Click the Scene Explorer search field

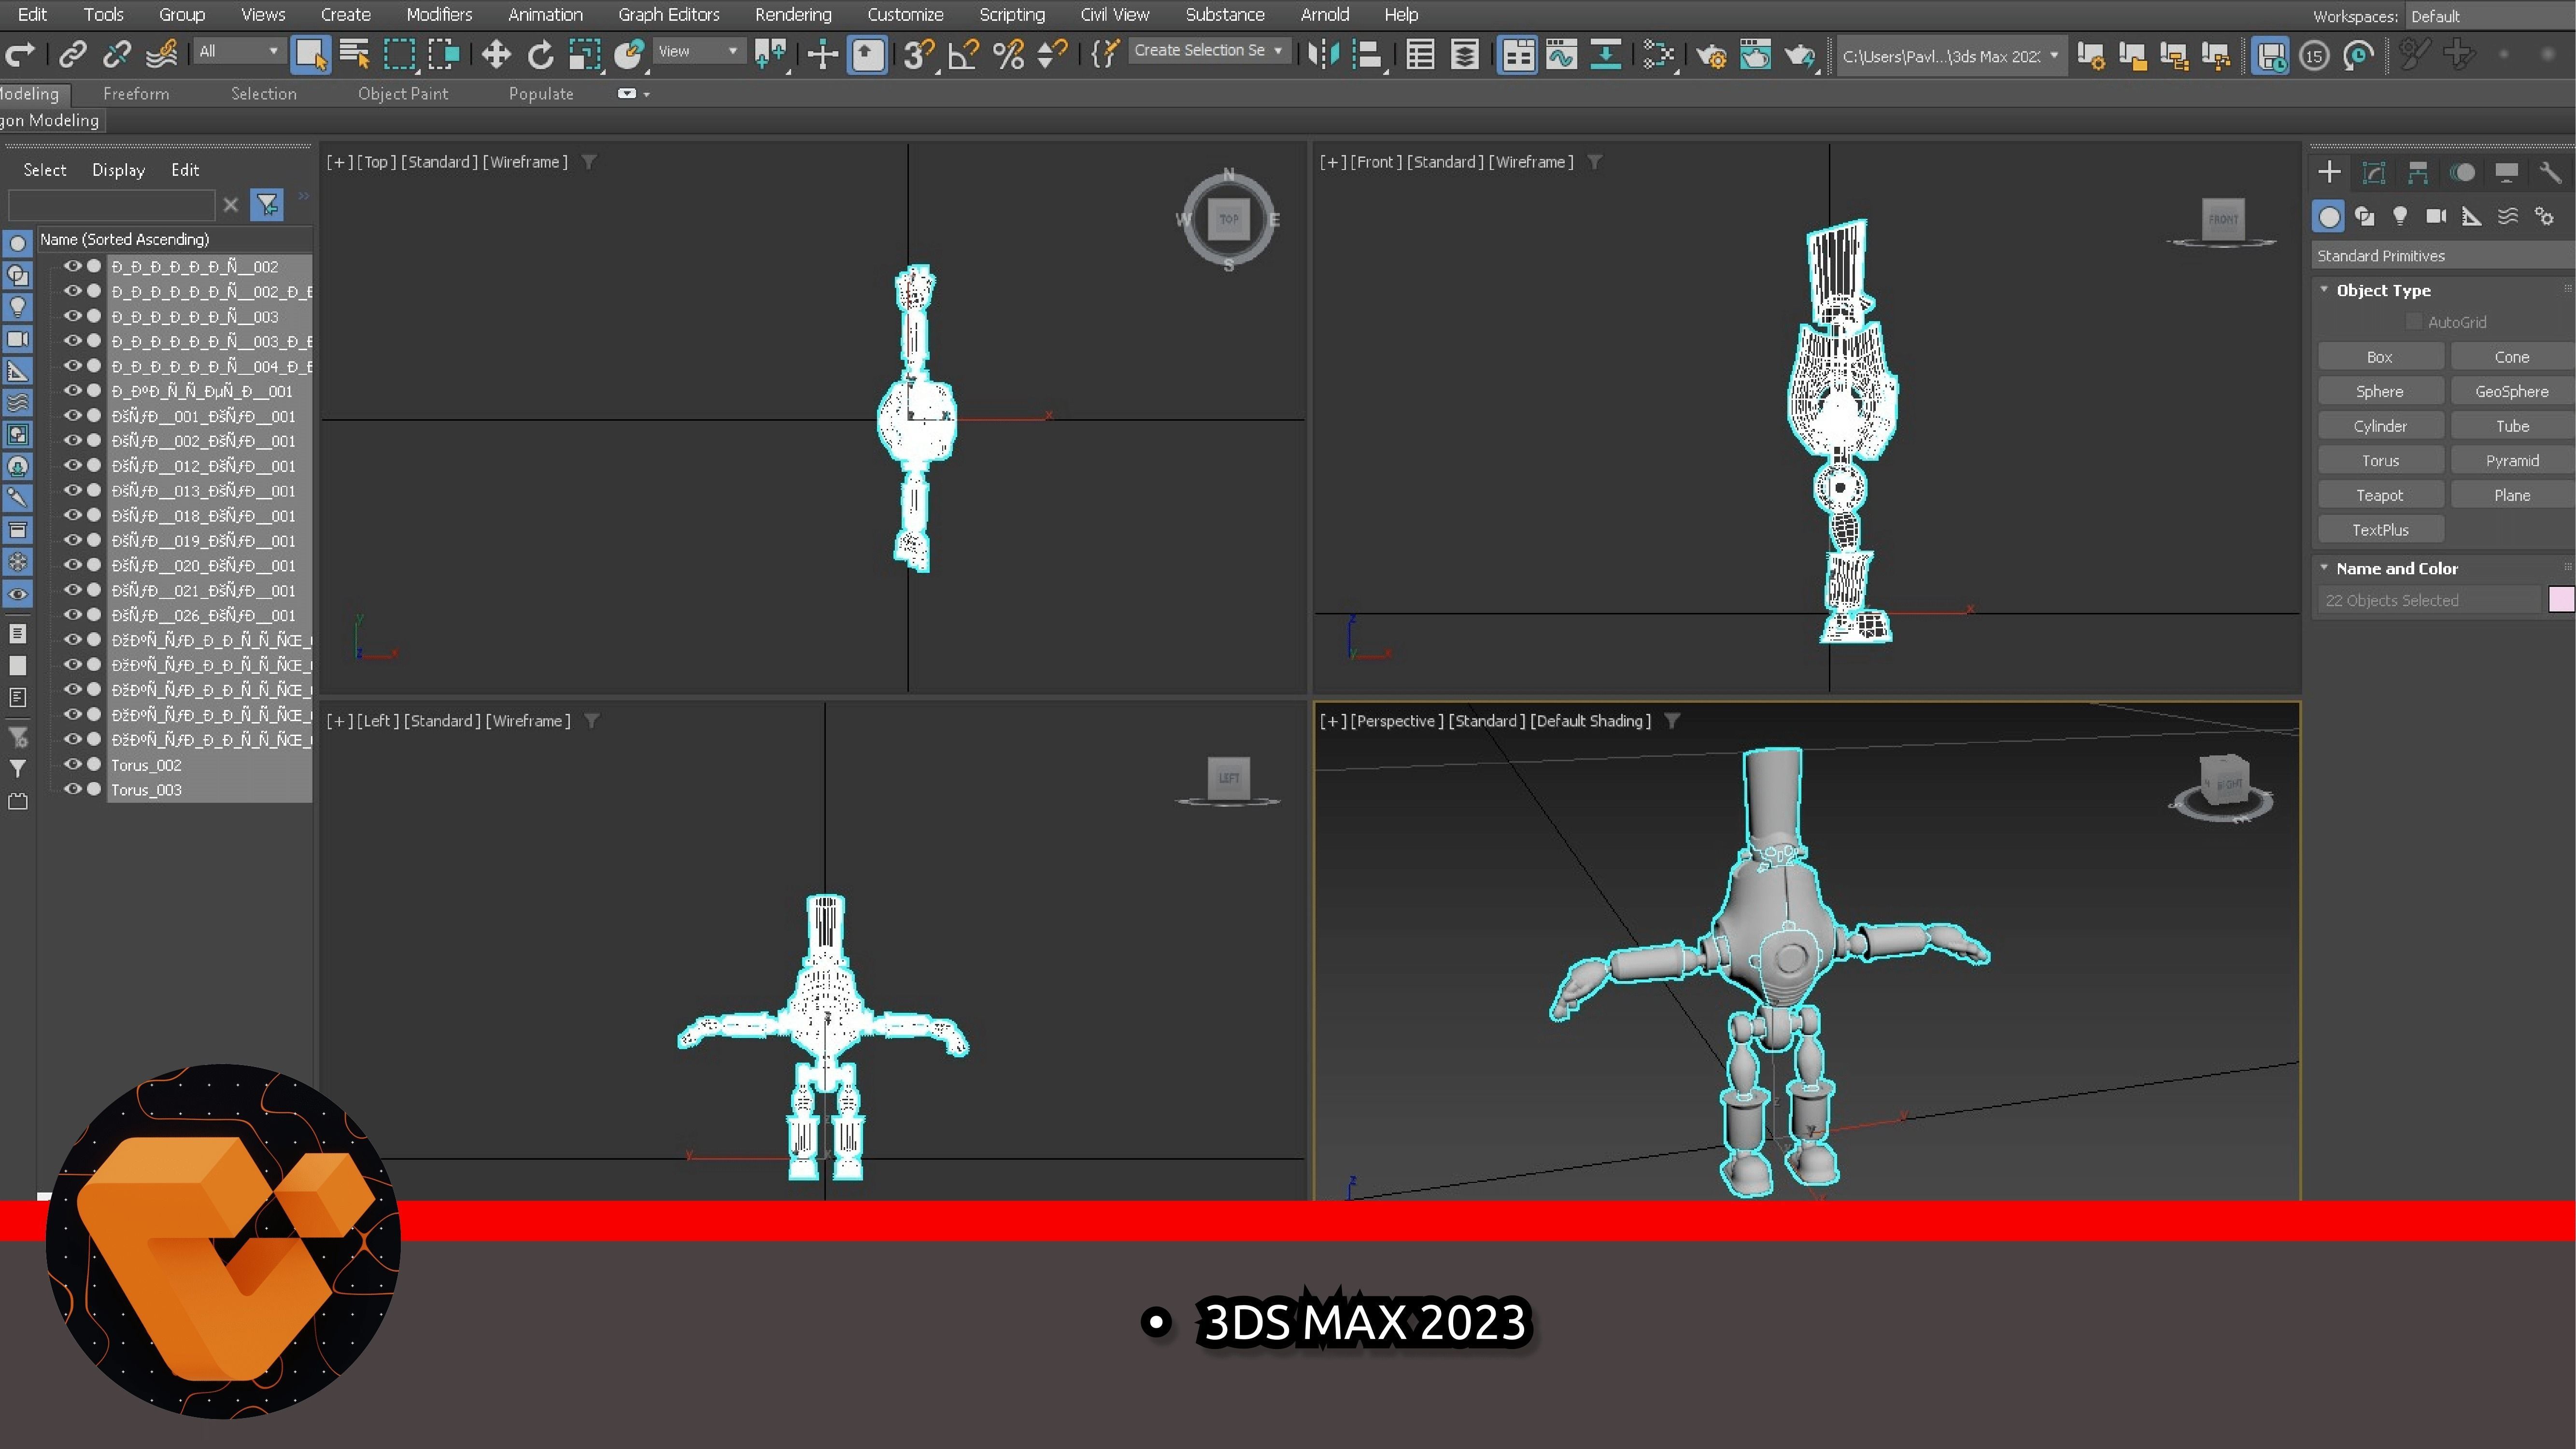pyautogui.click(x=111, y=205)
